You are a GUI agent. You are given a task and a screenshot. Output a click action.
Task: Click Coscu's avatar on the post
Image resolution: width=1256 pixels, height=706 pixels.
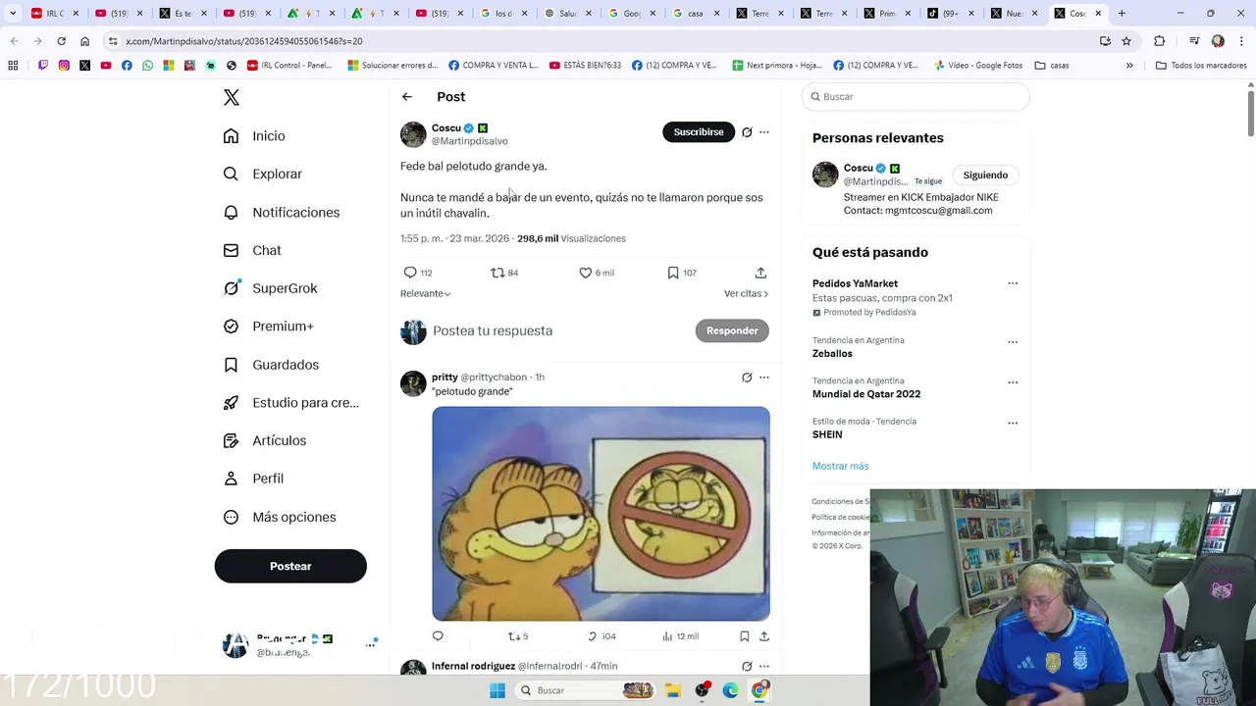(x=413, y=134)
